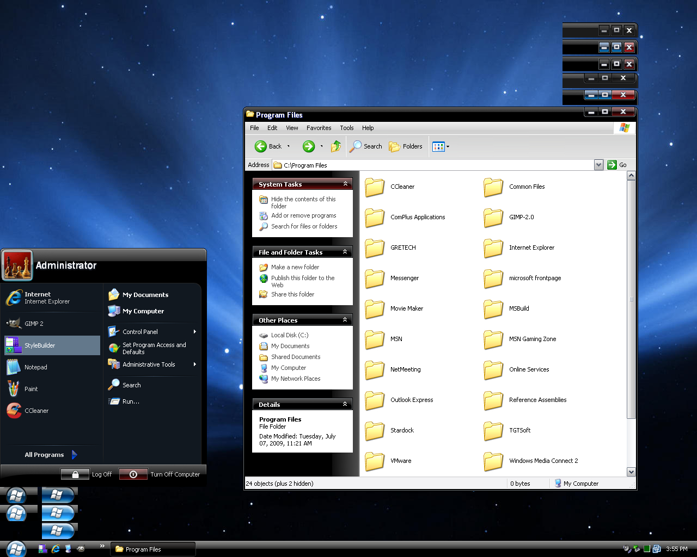Click the Go button beside the address bar

point(617,165)
